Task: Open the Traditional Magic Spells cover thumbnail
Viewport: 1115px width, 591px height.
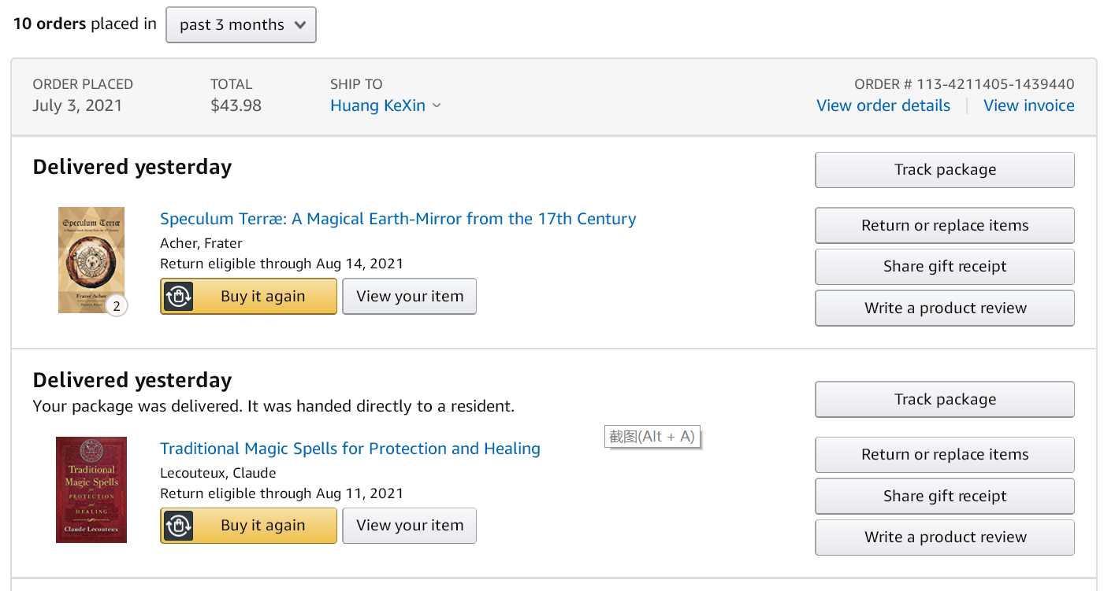Action: 91,489
